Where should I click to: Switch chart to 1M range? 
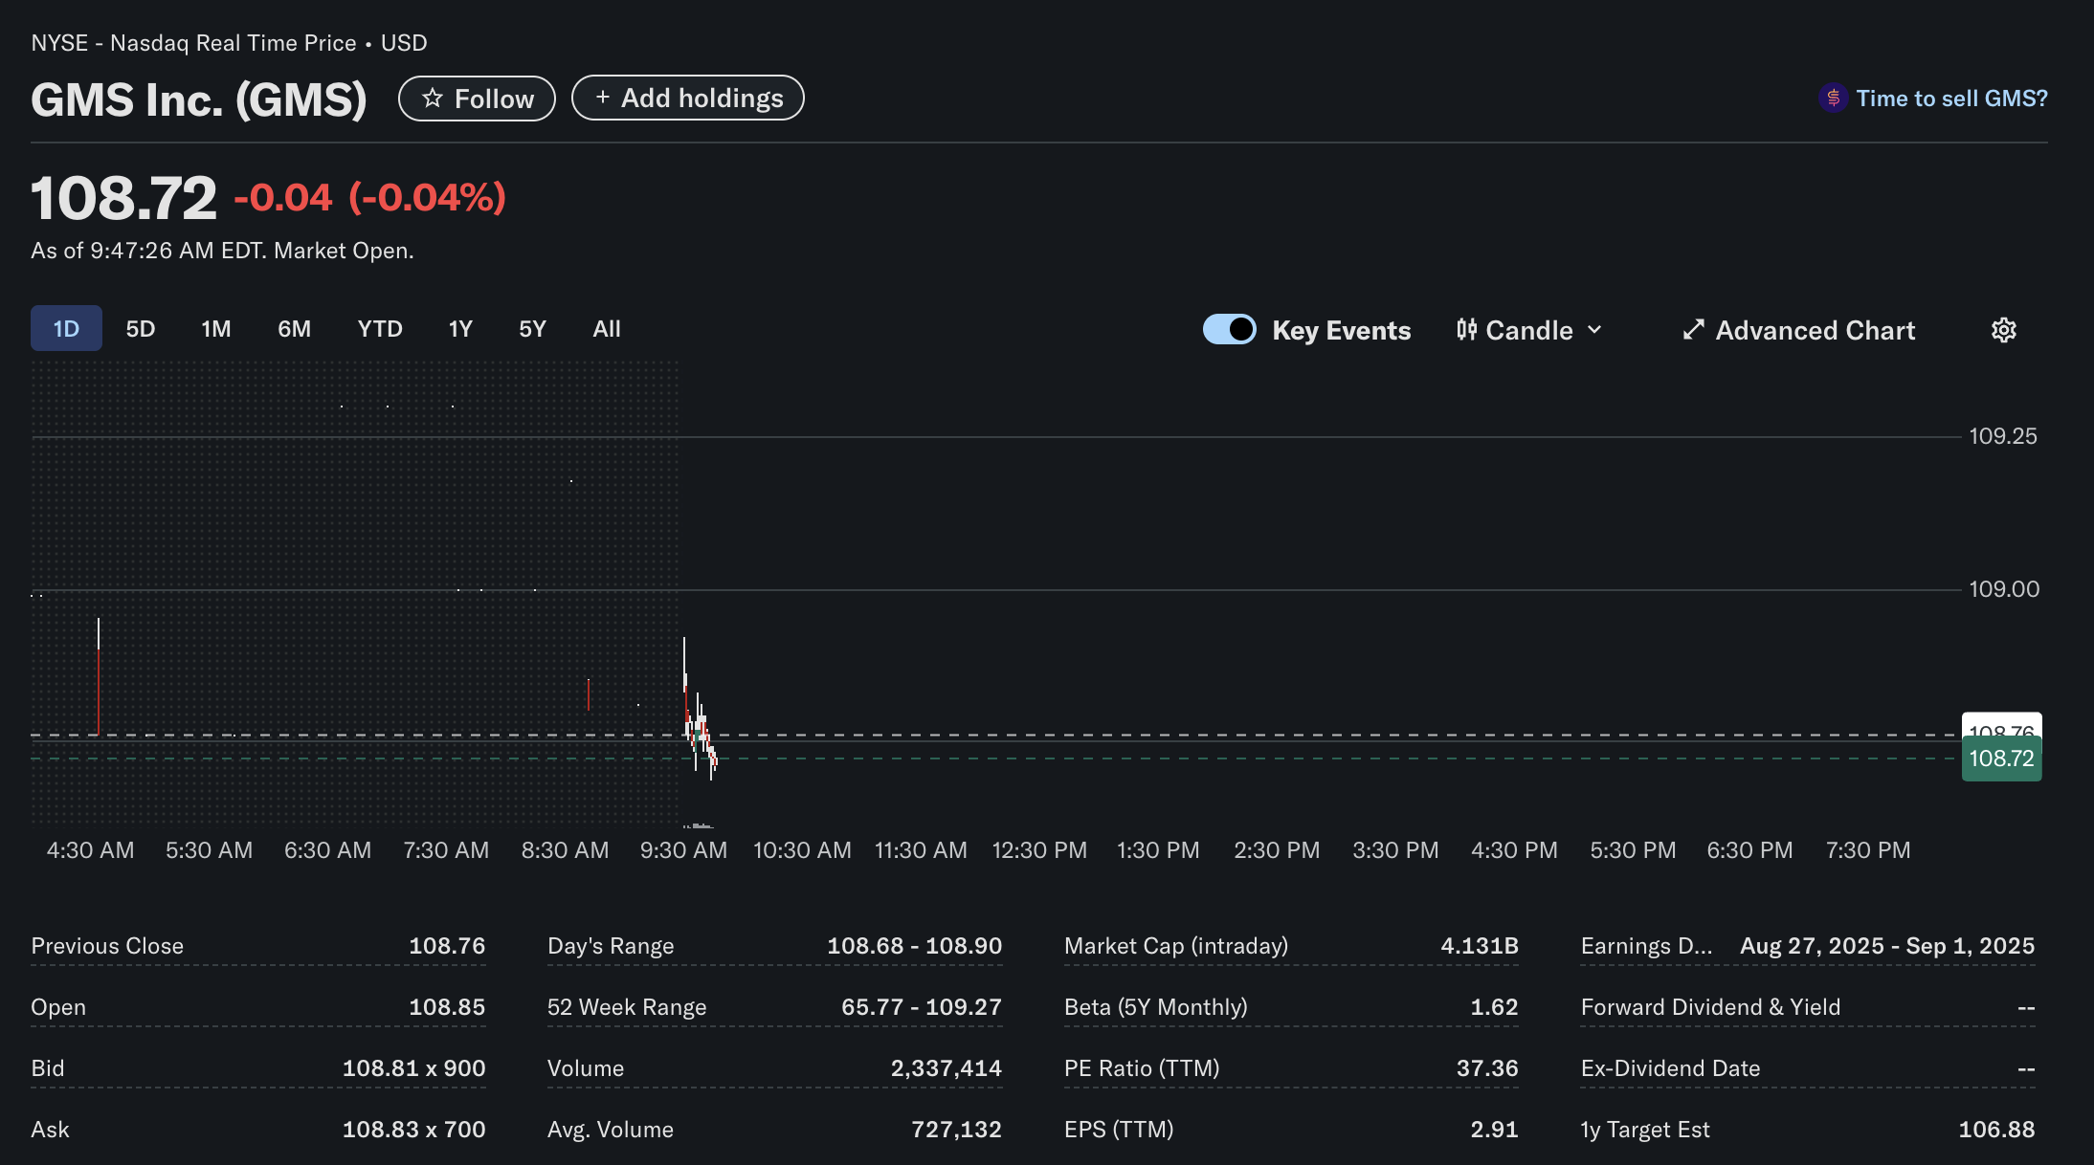pos(216,329)
